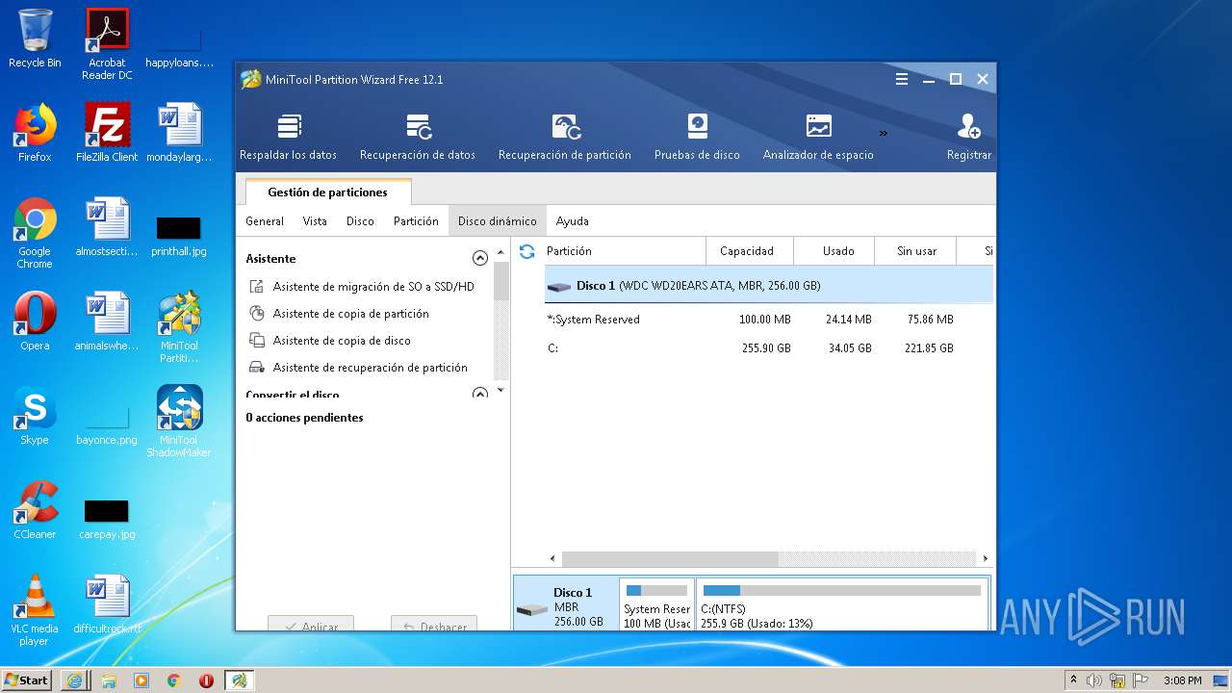Screen dimensions: 1232x693
Task: Collapse the Asistente section
Action: click(x=479, y=258)
